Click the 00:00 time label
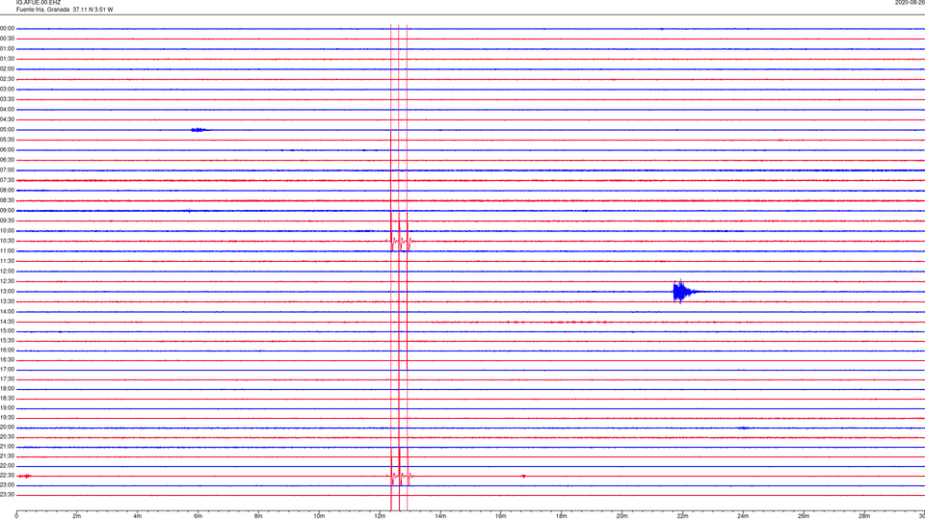The image size is (925, 520). click(8, 28)
